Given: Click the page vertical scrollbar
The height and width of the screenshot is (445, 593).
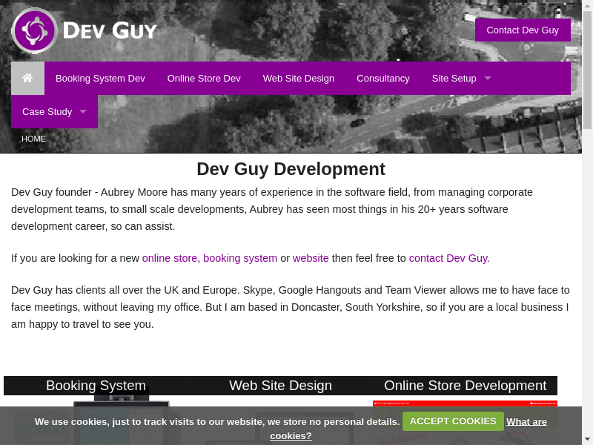Looking at the screenshot, I should pyautogui.click(x=587, y=222).
